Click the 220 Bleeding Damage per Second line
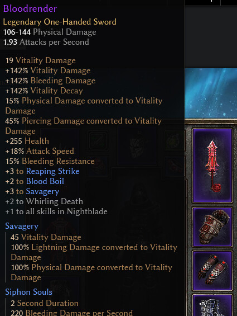The height and width of the screenshot is (316, 237). coord(71,313)
